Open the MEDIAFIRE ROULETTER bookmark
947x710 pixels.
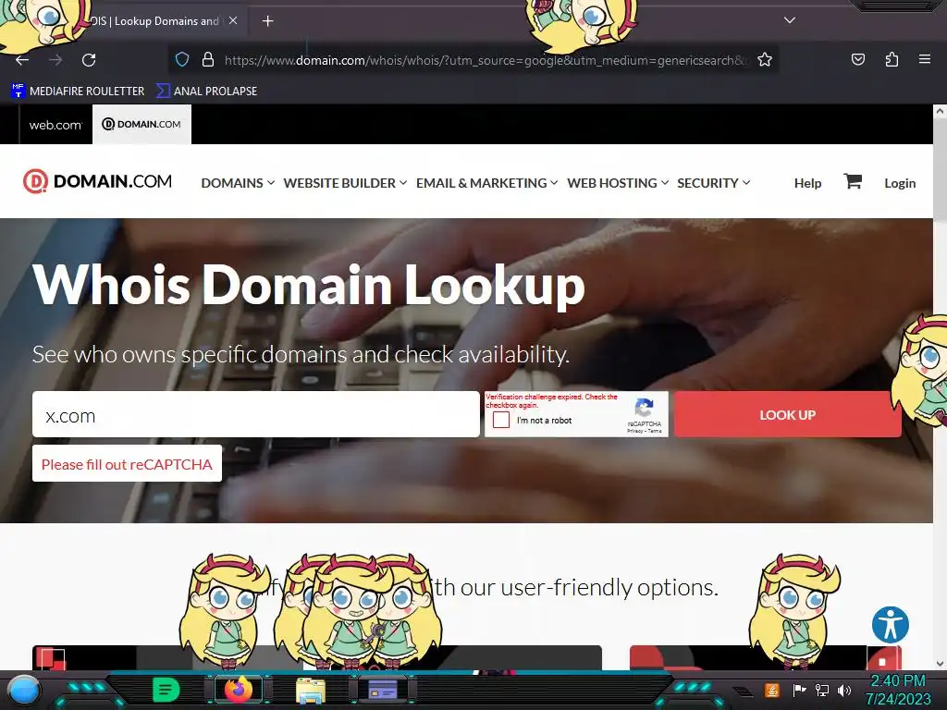78,92
